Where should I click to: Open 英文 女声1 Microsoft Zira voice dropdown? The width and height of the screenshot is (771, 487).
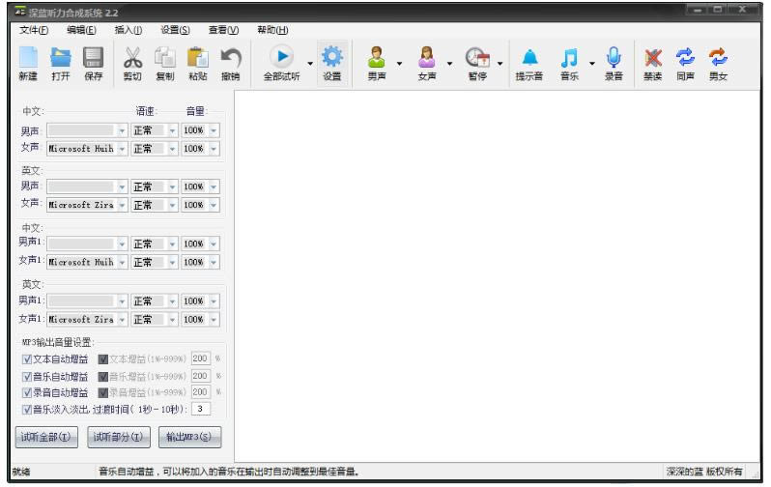[x=87, y=319]
